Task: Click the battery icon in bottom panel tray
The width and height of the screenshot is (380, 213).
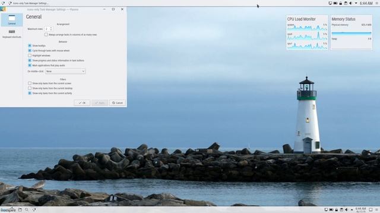Action: tap(331, 210)
